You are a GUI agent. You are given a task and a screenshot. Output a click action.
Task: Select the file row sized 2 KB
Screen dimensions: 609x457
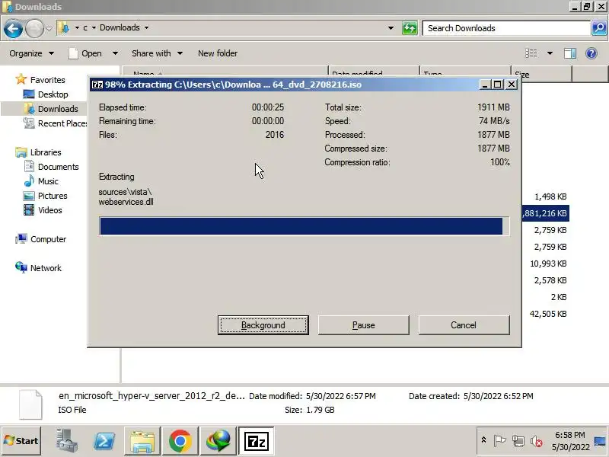pyautogui.click(x=559, y=297)
